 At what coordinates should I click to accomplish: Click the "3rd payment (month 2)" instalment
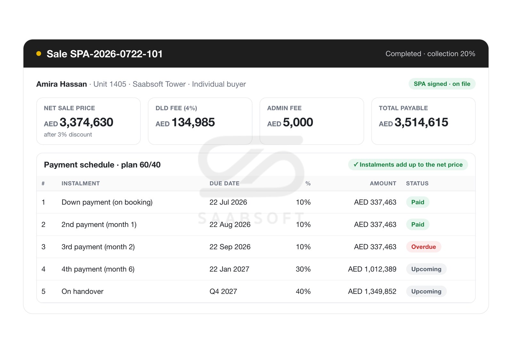click(98, 247)
